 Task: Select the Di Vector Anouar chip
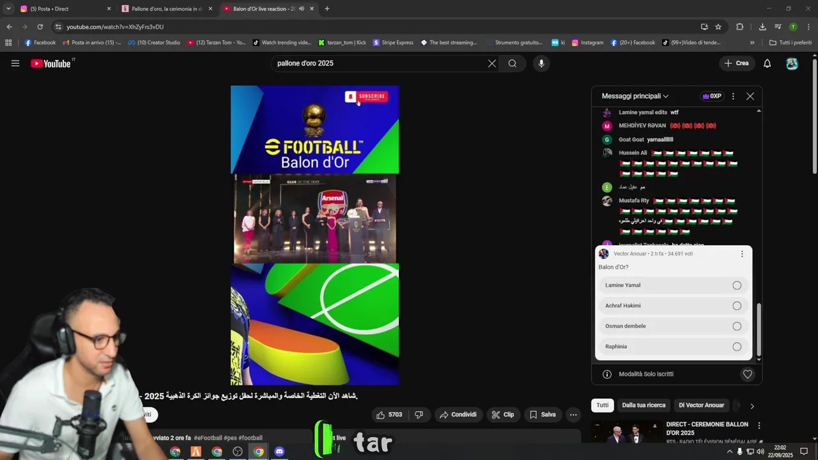(x=702, y=406)
